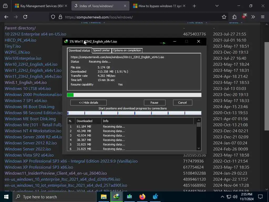Open the taskbar clock showing 2:55 PM

[x=247, y=197]
